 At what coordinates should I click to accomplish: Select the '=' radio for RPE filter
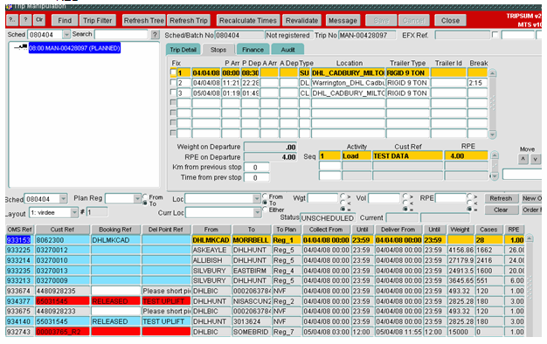click(469, 210)
